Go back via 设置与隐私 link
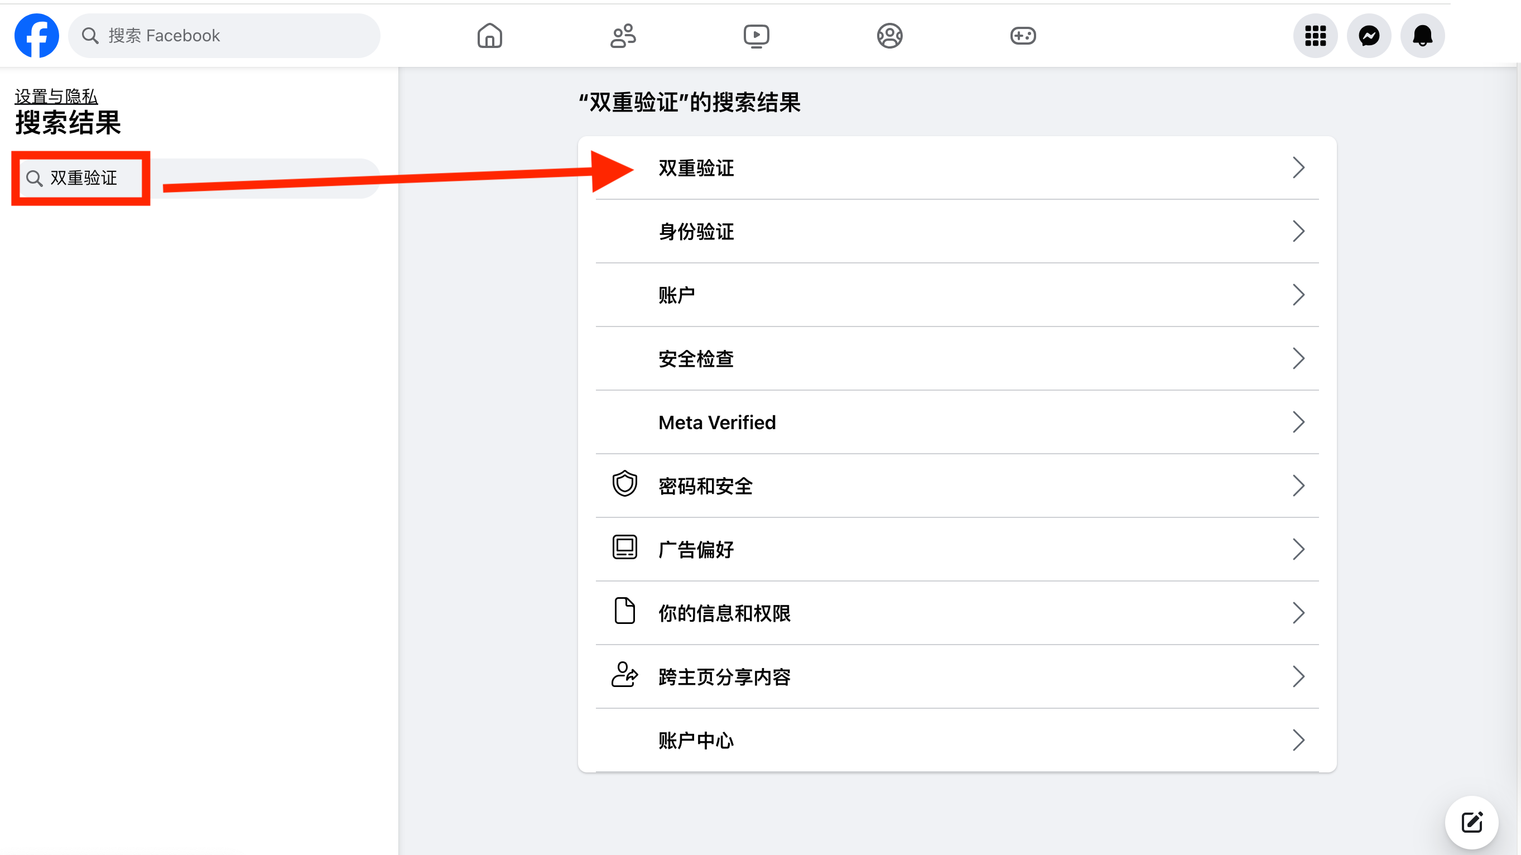The height and width of the screenshot is (855, 1521). click(56, 96)
